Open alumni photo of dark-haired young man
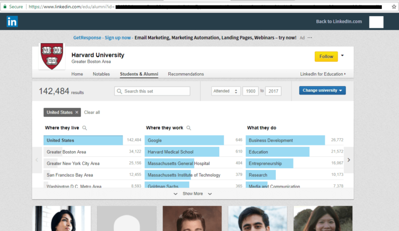 coord(258,219)
